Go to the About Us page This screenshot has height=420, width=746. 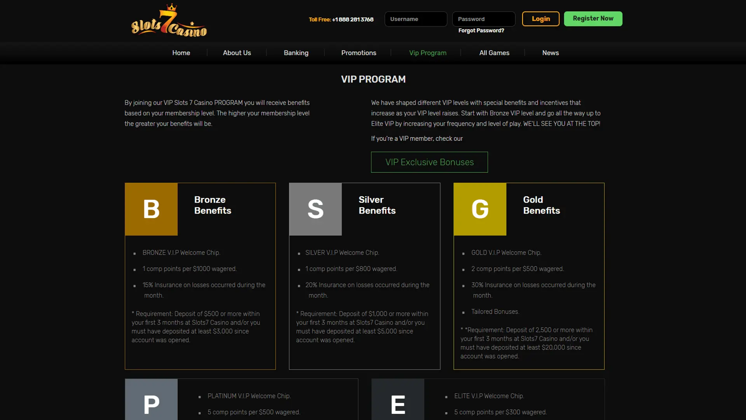pyautogui.click(x=237, y=53)
